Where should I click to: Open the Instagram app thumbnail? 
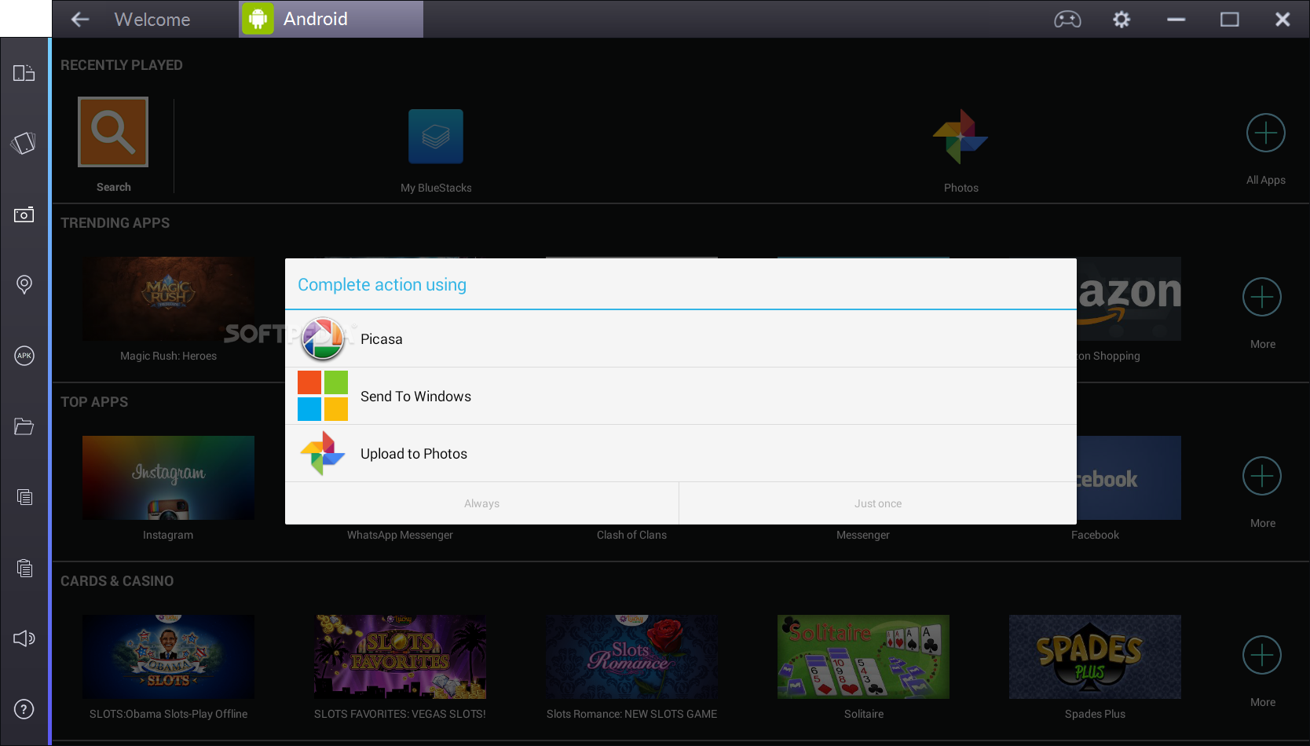[168, 477]
